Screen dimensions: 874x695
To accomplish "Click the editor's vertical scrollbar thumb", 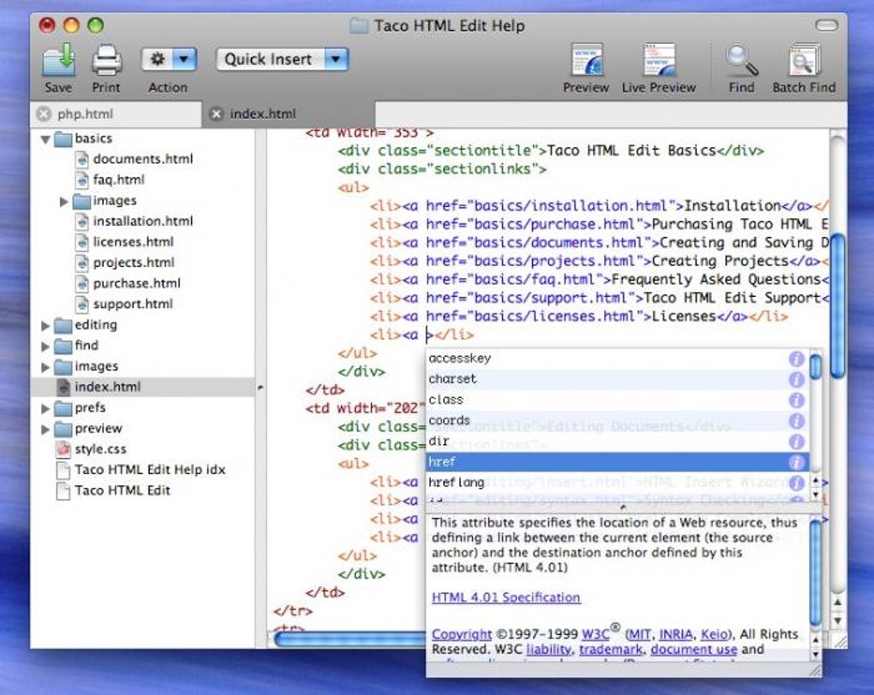I will 837,304.
